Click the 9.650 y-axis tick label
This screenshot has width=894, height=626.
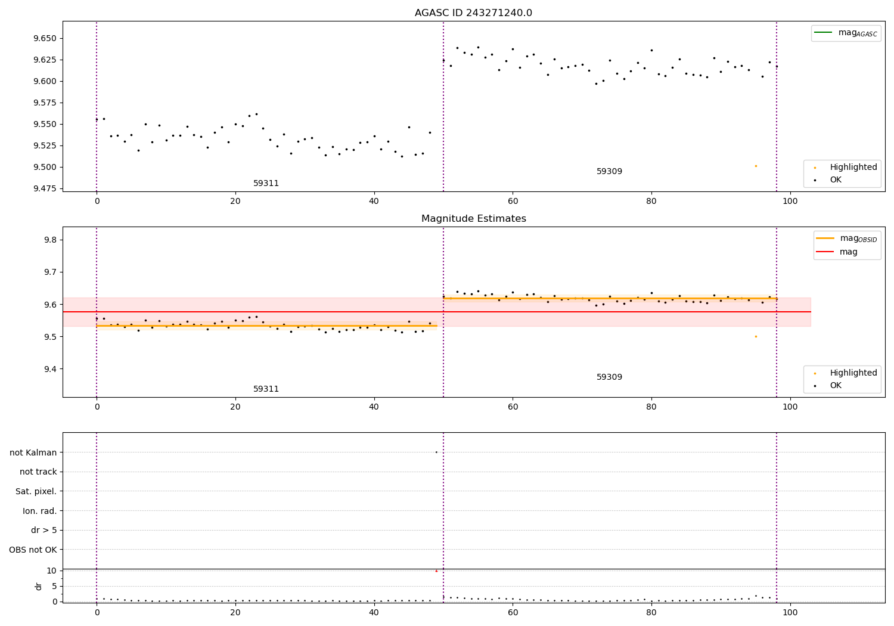tap(45, 38)
